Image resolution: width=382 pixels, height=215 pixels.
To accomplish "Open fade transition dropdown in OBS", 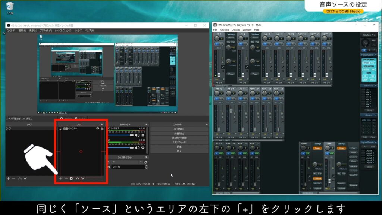I will [x=125, y=162].
